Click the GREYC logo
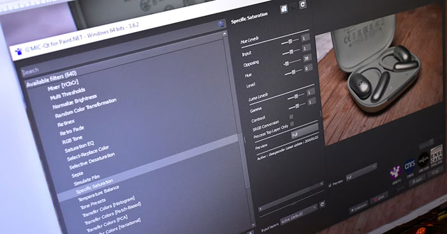The image size is (447, 234). tap(395, 172)
